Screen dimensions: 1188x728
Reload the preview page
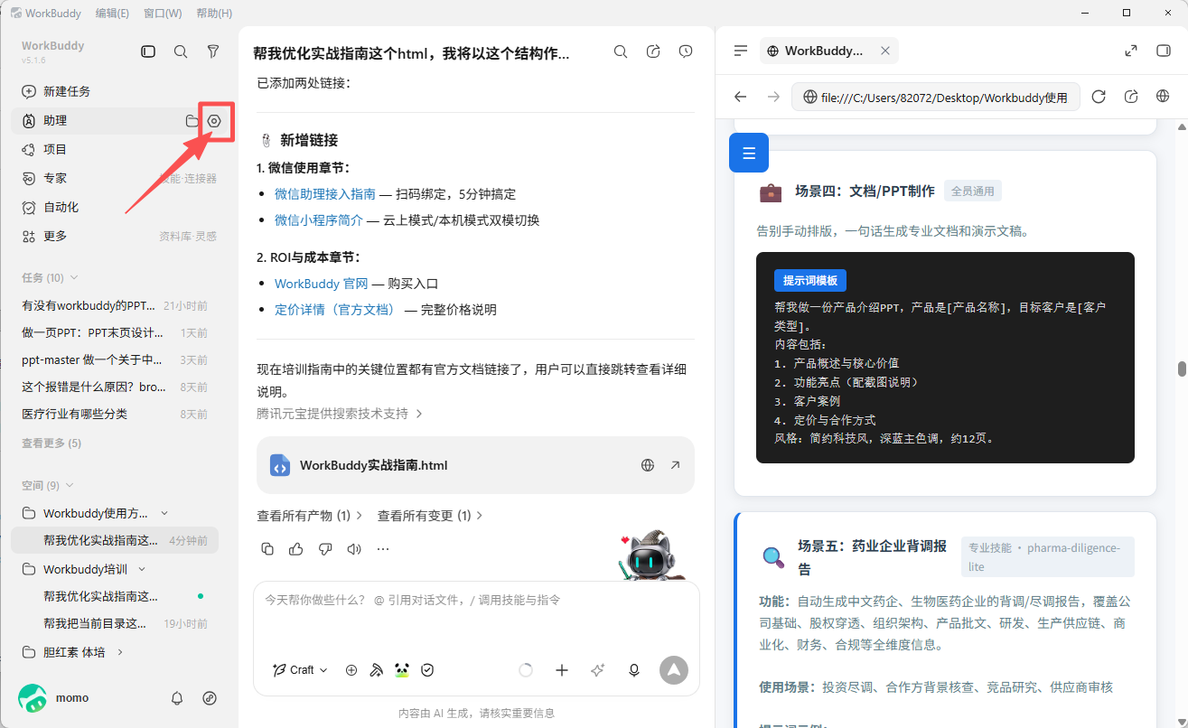[1099, 97]
